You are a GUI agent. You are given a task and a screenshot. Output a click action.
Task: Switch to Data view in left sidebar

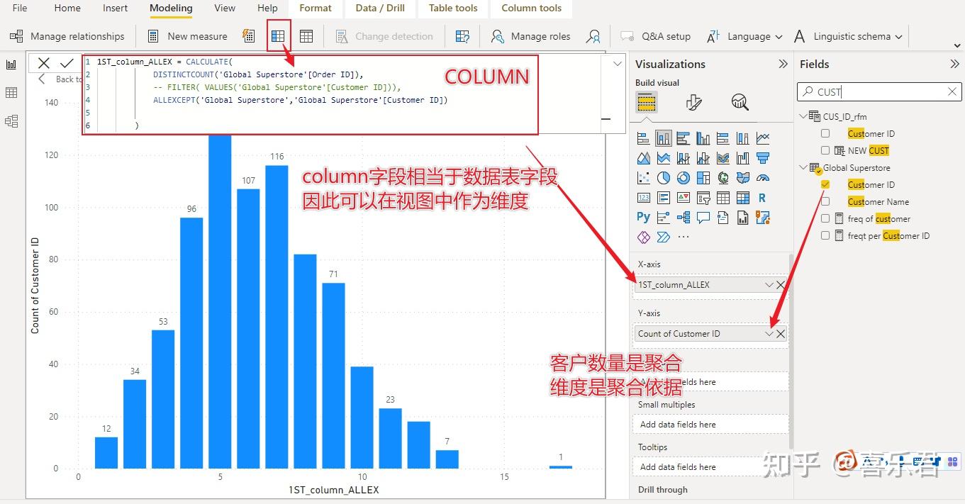click(11, 93)
